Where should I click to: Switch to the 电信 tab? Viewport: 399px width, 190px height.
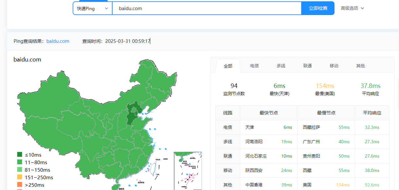tap(254, 66)
